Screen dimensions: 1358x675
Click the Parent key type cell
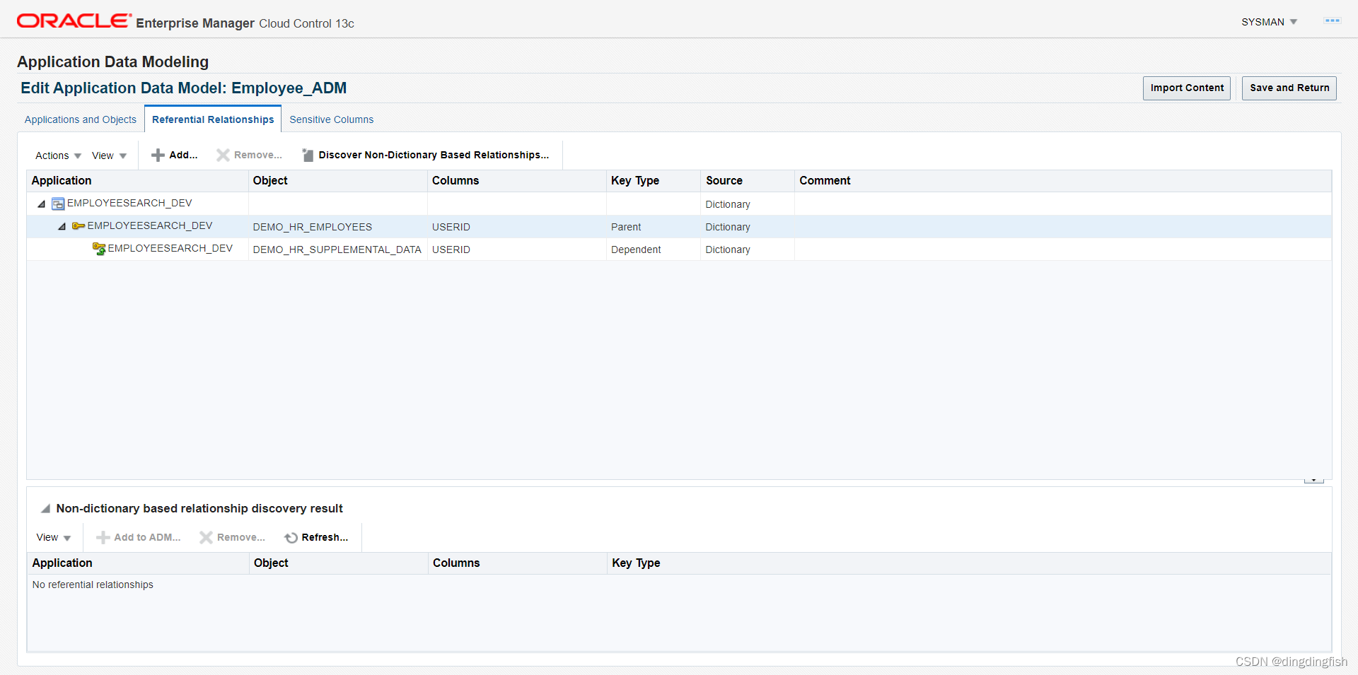pos(654,227)
